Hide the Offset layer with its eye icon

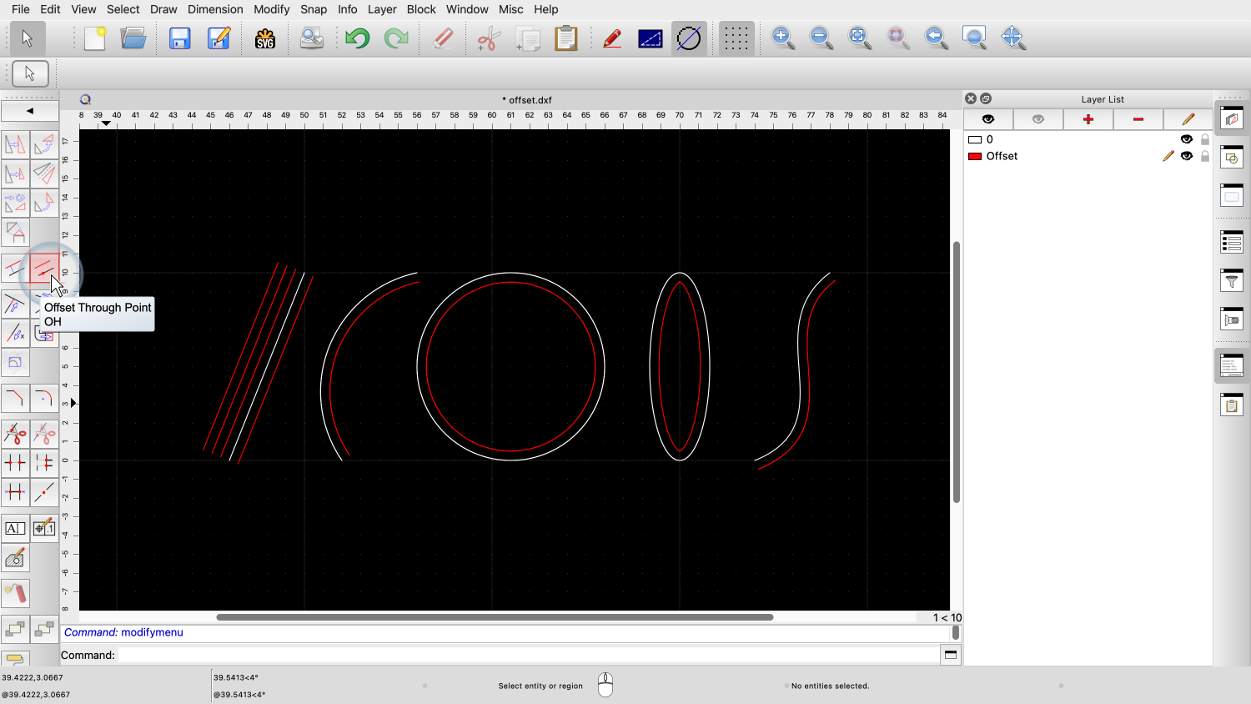[x=1186, y=156]
